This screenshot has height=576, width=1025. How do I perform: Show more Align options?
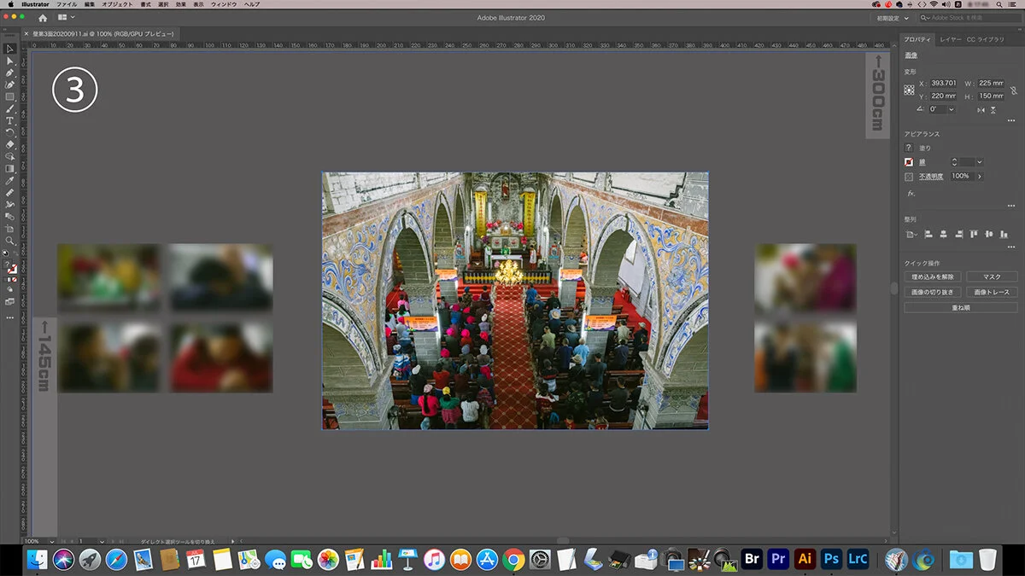pyautogui.click(x=1011, y=247)
